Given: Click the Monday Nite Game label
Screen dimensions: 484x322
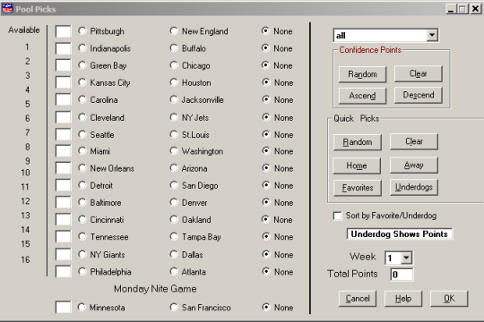Looking at the screenshot, I should point(155,289).
